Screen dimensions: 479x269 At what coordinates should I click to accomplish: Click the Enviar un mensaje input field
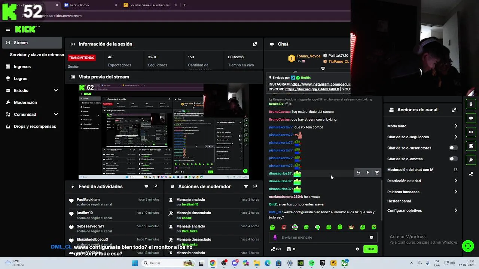pyautogui.click(x=323, y=237)
